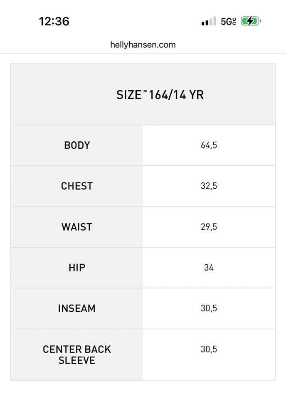
Task: Tap the battery charging icon
Action: (250, 21)
